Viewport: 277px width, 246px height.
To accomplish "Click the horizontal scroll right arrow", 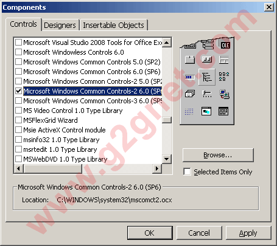I will coord(157,168).
